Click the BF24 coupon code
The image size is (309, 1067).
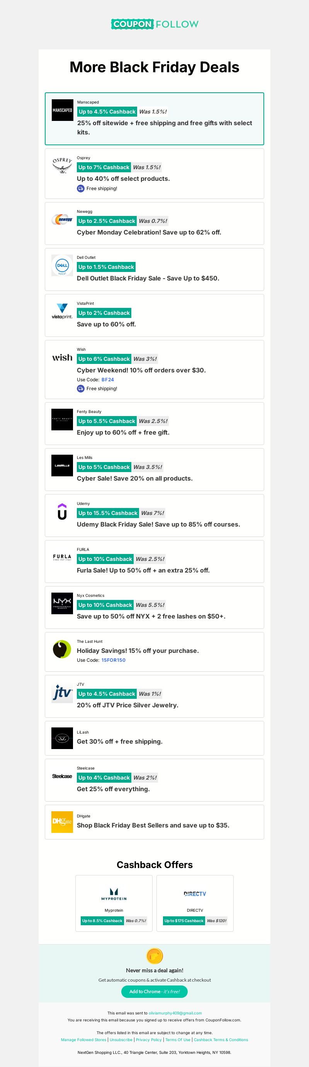[x=108, y=379]
